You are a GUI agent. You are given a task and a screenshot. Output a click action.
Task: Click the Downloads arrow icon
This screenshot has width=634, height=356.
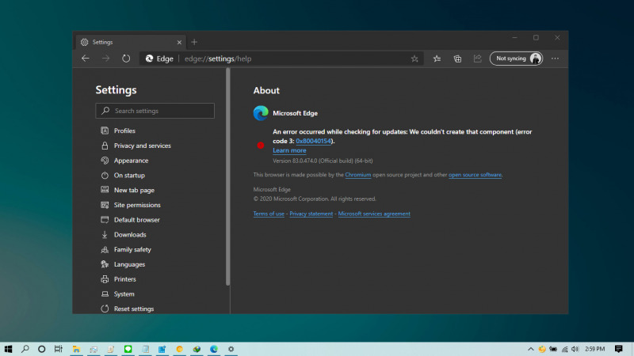click(x=105, y=235)
